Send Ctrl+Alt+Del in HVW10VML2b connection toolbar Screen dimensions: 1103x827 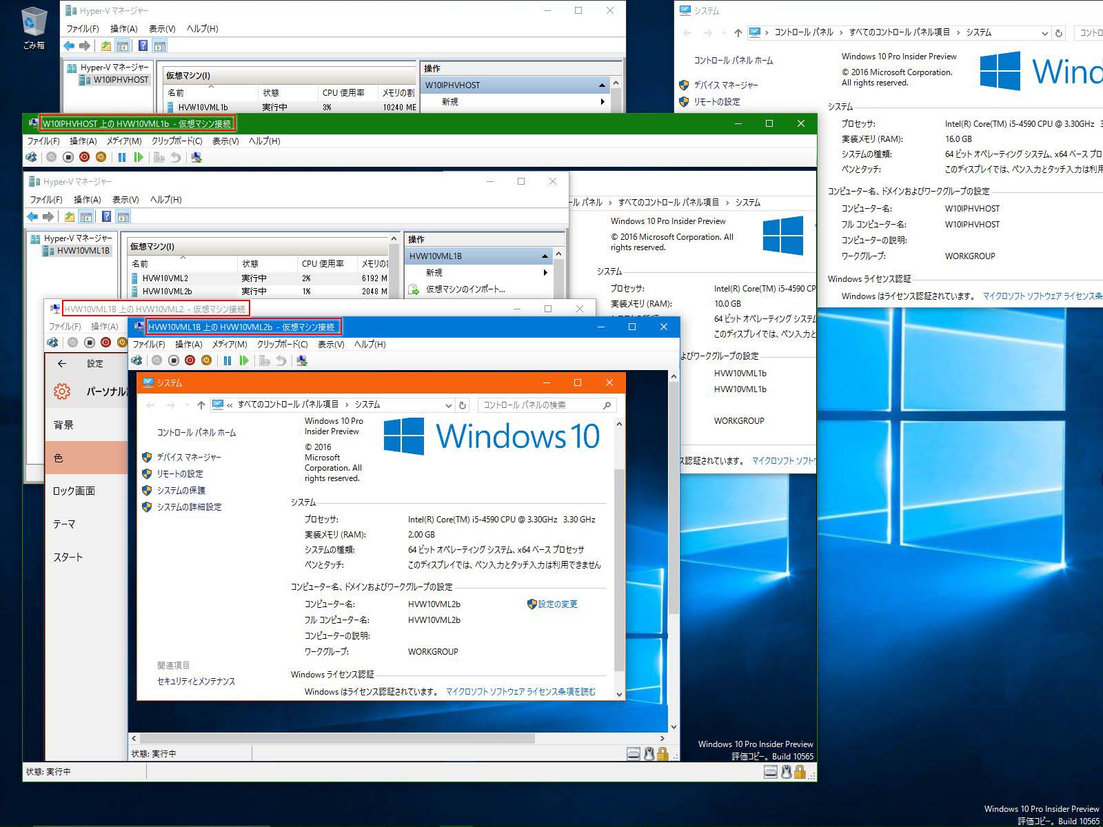tap(137, 360)
